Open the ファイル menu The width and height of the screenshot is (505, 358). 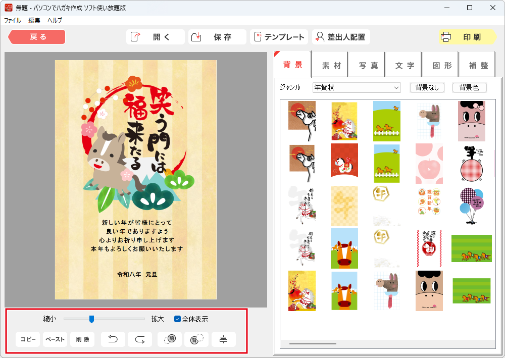pyautogui.click(x=13, y=21)
